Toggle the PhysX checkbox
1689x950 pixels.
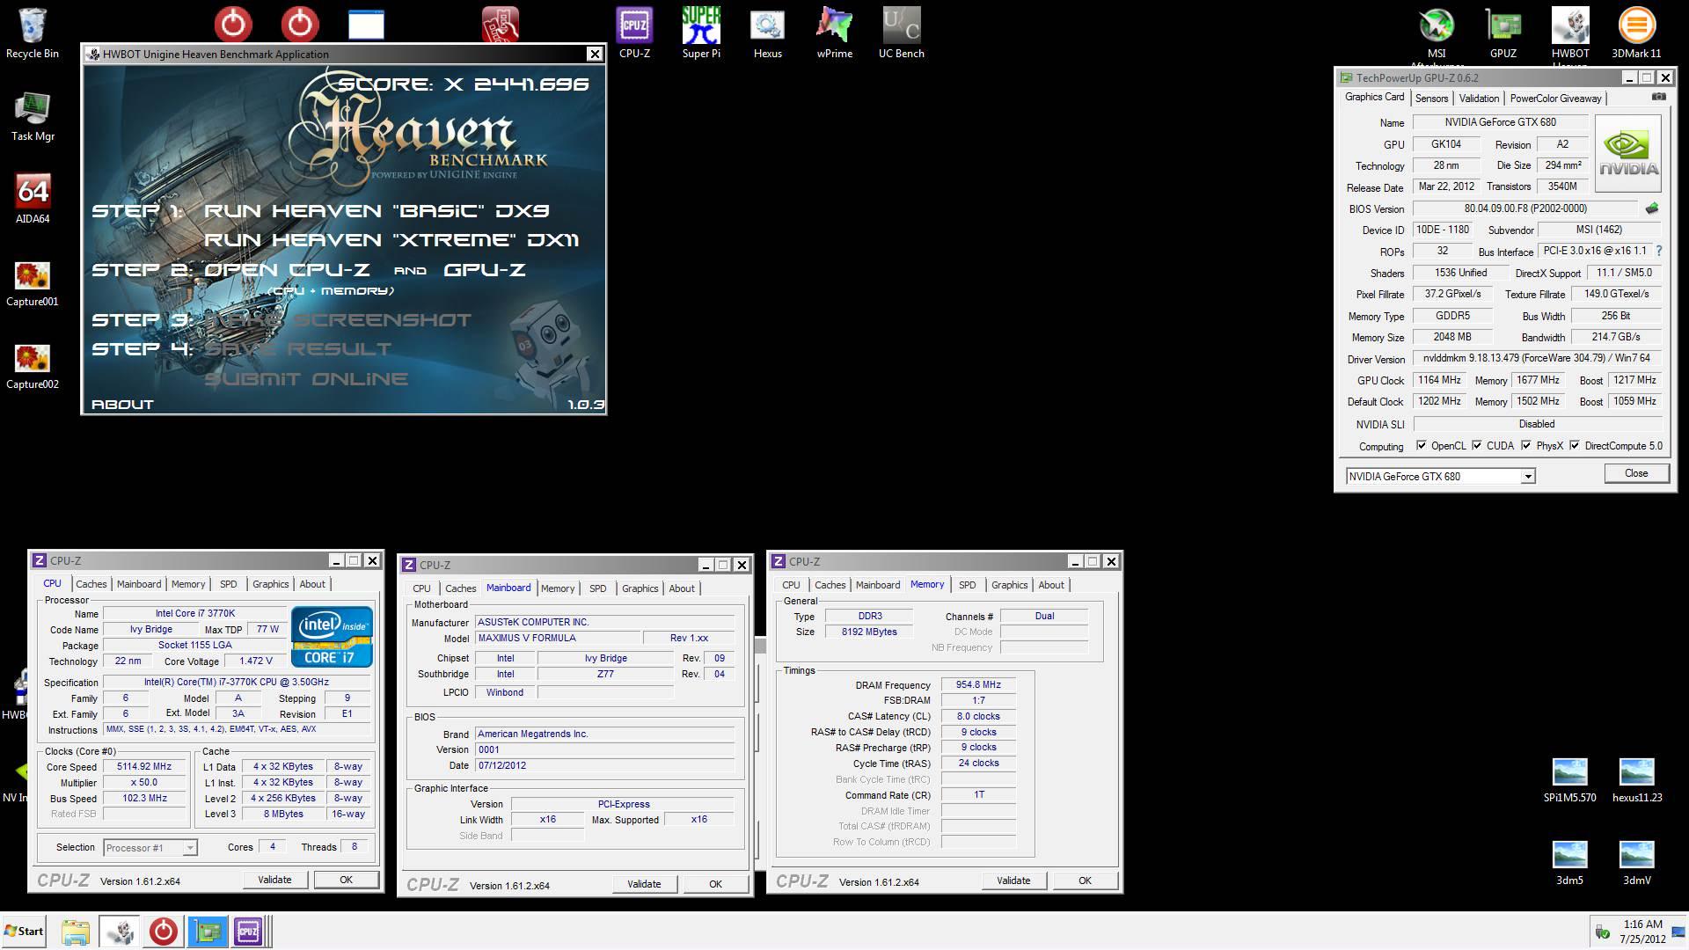1525,446
